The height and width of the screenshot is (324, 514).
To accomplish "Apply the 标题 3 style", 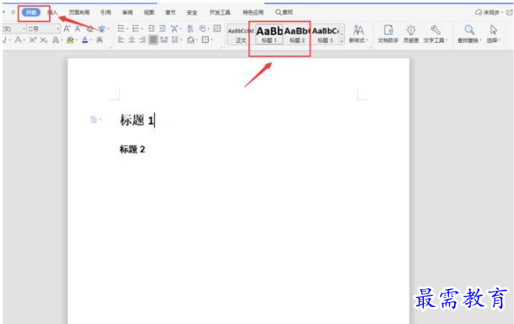I will pyautogui.click(x=325, y=35).
